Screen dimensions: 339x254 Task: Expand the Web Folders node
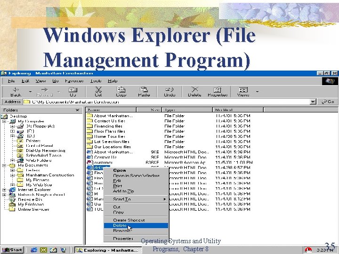[13, 160]
